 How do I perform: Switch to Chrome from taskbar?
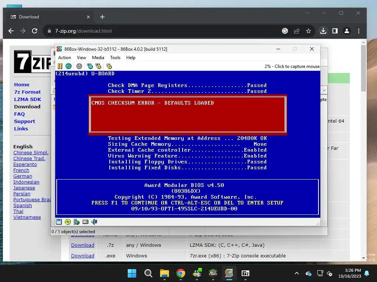point(180,273)
